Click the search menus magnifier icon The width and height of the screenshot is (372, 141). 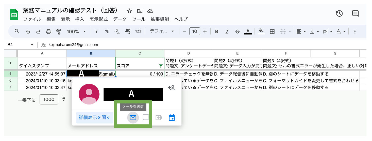tap(17, 31)
